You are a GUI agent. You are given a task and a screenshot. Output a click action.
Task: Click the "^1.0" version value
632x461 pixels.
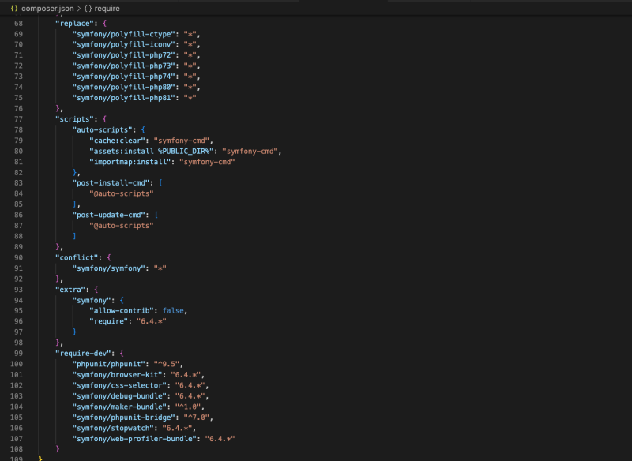[x=188, y=407]
